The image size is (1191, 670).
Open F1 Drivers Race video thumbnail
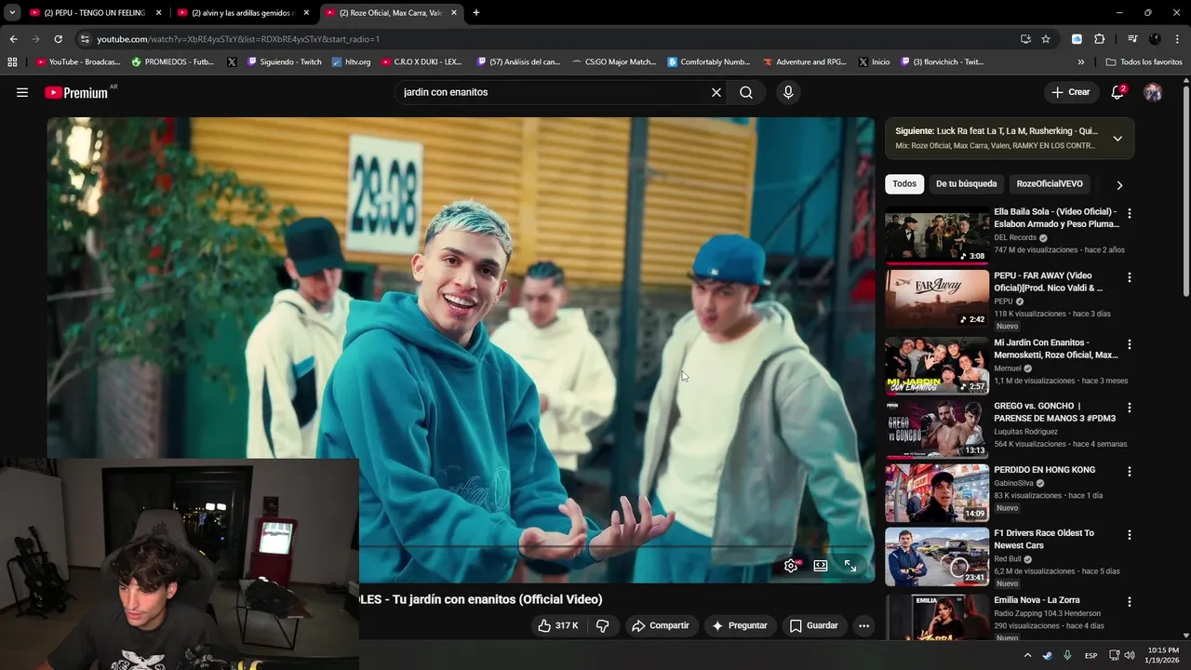click(937, 556)
